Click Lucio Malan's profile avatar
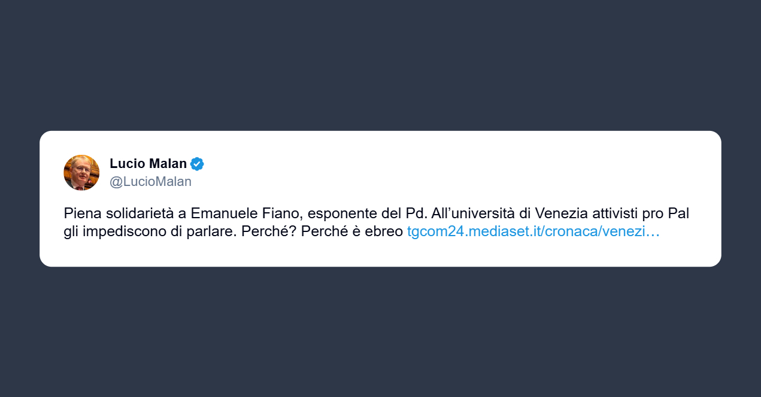761x397 pixels. 81,172
